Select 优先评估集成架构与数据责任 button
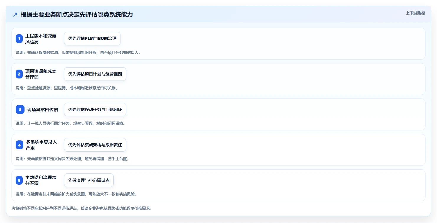 click(x=95, y=145)
